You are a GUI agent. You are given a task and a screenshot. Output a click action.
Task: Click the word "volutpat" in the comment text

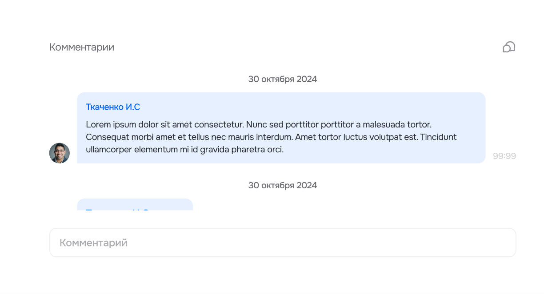(383, 137)
